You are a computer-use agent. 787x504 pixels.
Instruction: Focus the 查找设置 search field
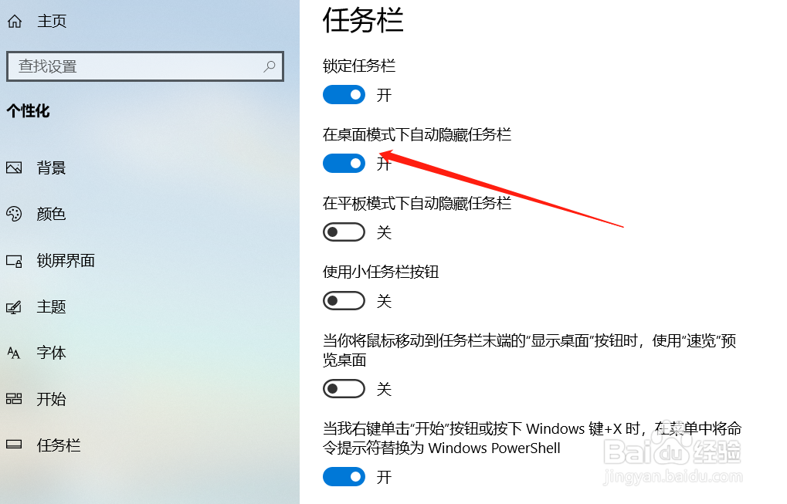point(145,66)
